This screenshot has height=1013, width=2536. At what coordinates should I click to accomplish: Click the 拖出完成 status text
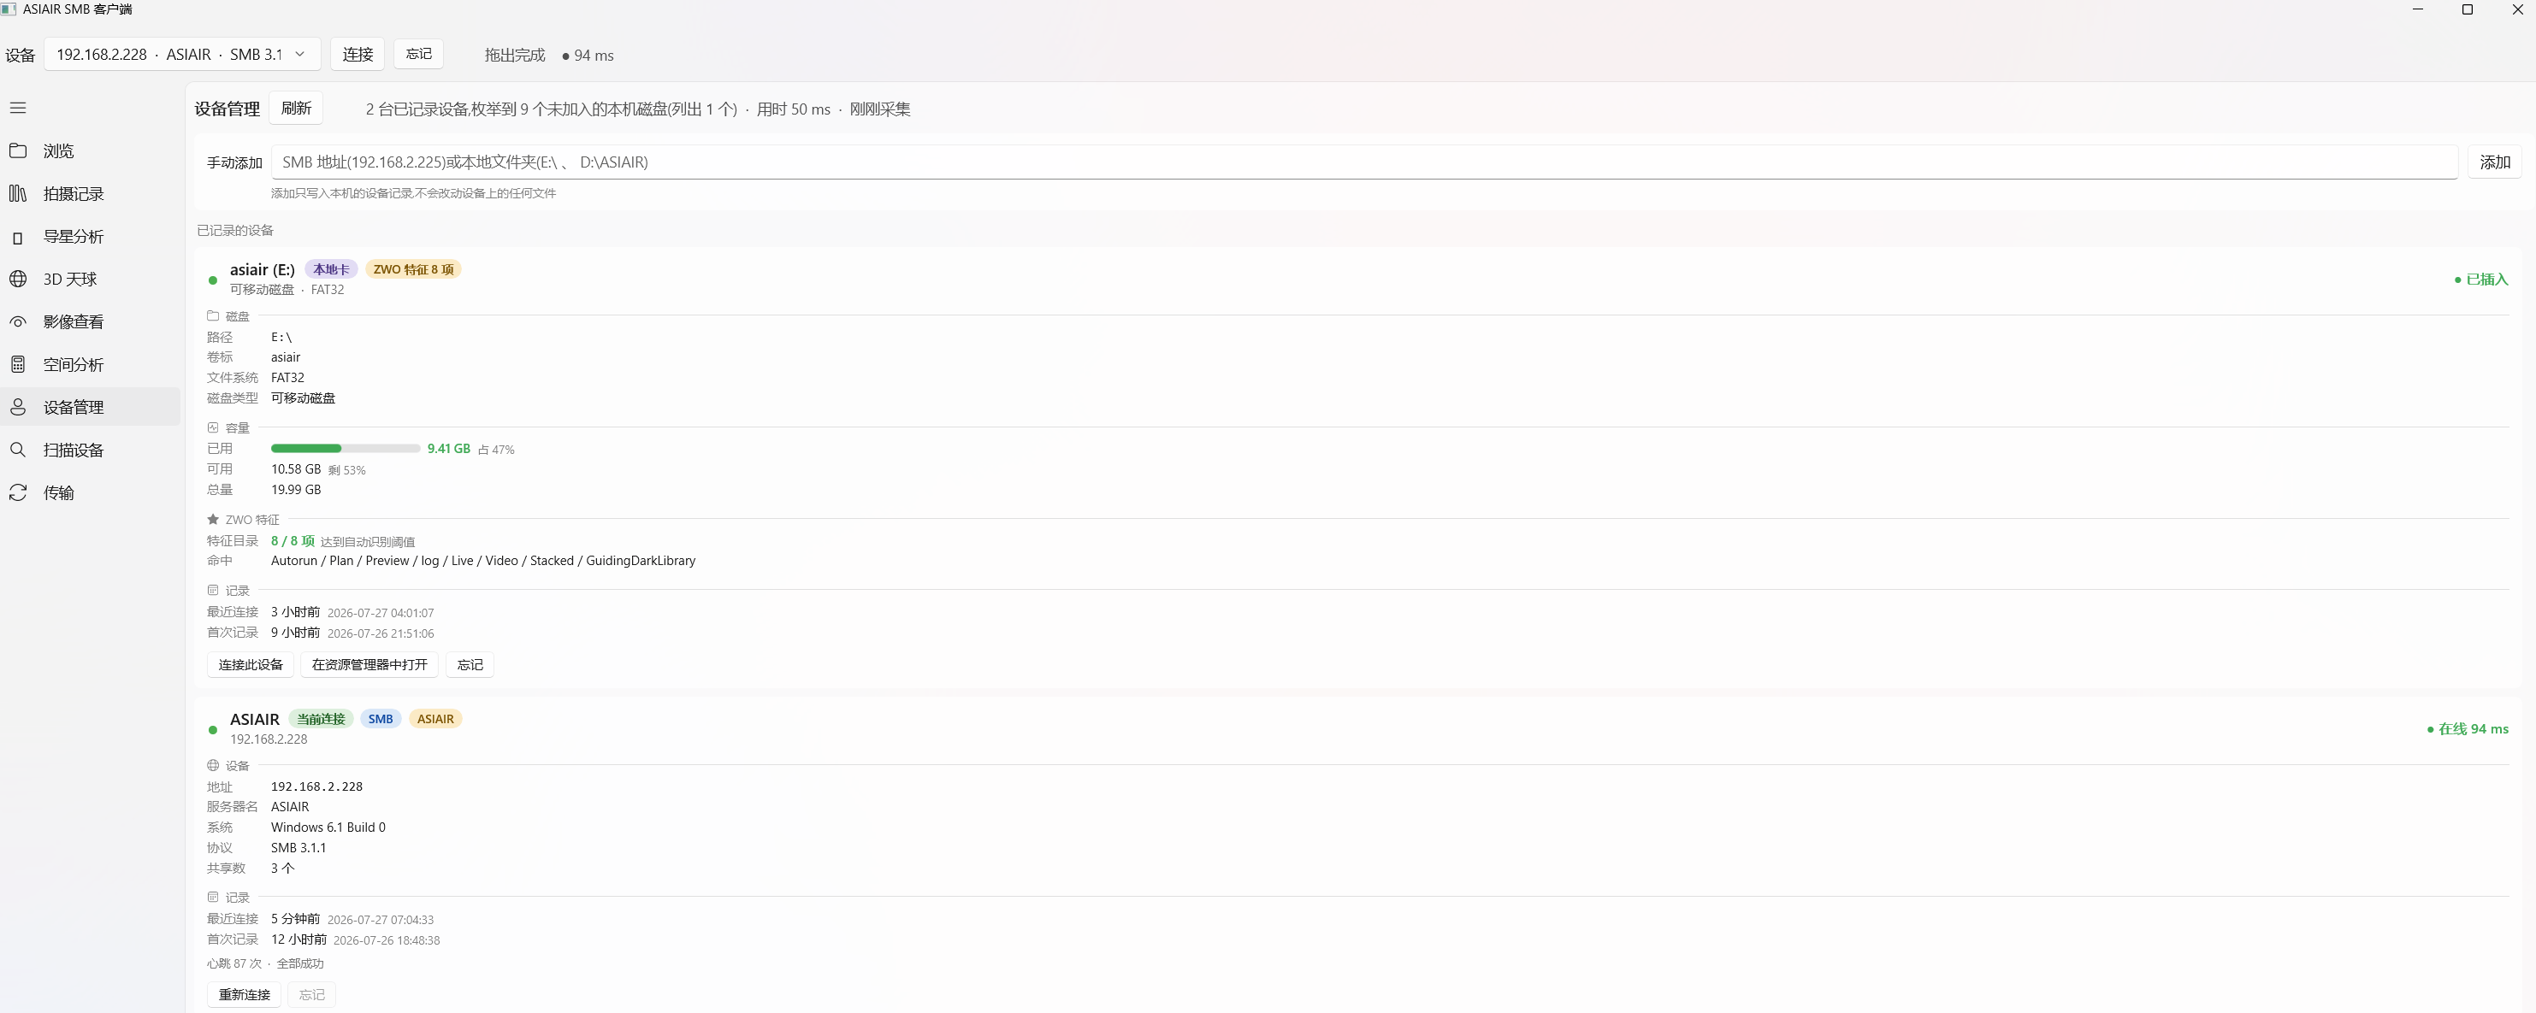coord(515,55)
